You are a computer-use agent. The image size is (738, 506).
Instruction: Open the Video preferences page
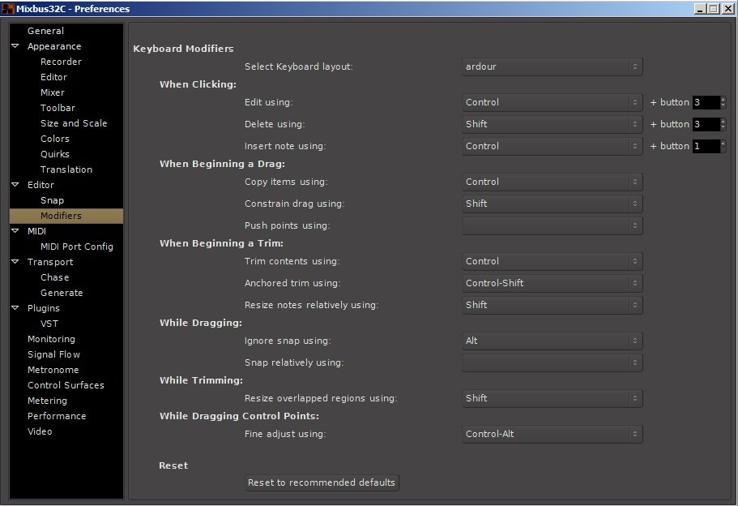(40, 431)
